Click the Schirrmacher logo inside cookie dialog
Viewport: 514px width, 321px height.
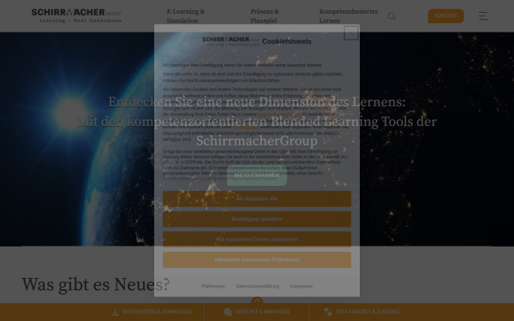coord(230,41)
